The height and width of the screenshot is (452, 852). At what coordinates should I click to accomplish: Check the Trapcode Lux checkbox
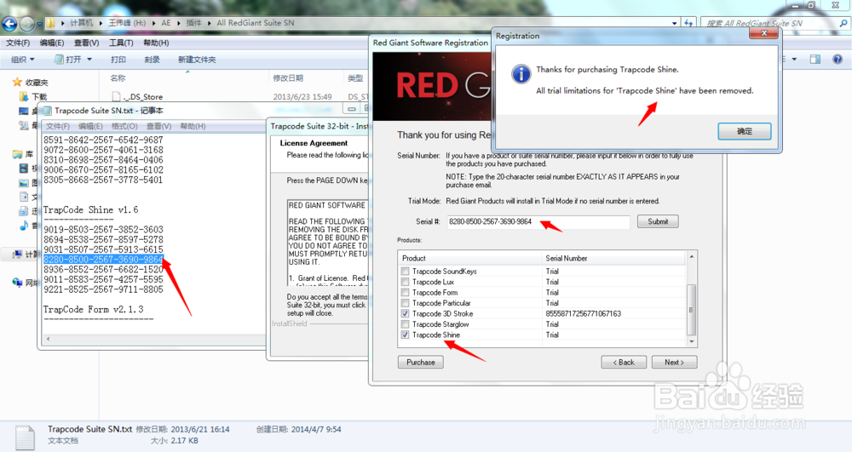(x=405, y=282)
